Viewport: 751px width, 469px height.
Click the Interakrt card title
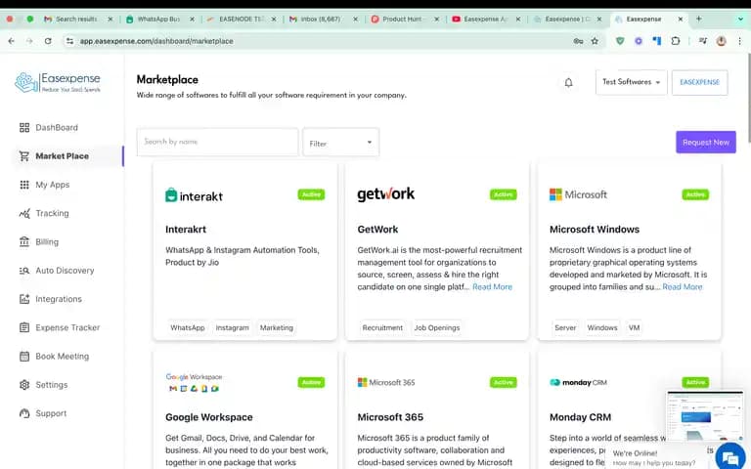(x=186, y=230)
